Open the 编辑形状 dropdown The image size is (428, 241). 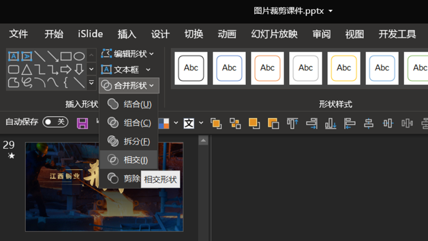[x=128, y=54]
